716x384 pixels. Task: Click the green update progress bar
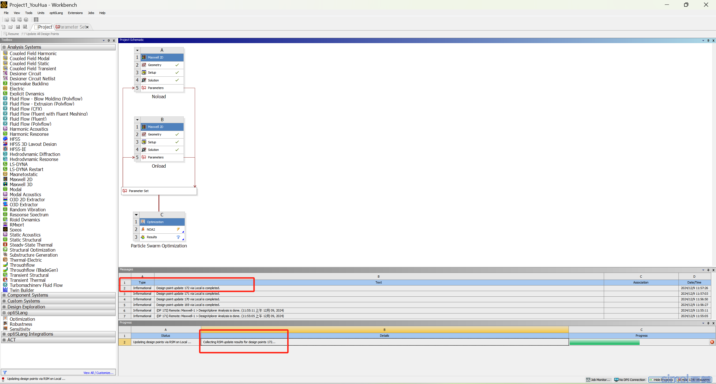pos(604,342)
